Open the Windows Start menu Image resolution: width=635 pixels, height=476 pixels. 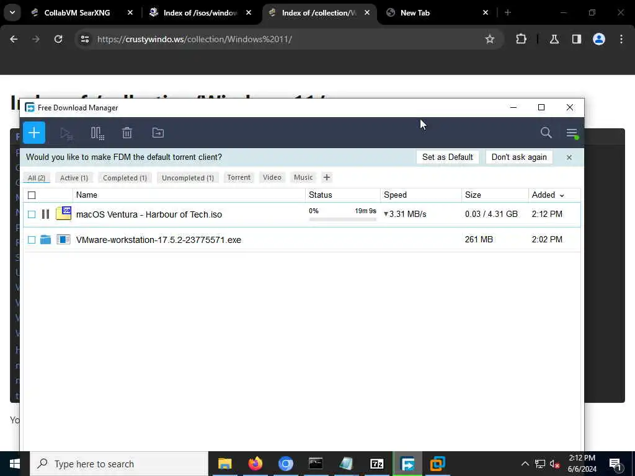[15, 464]
